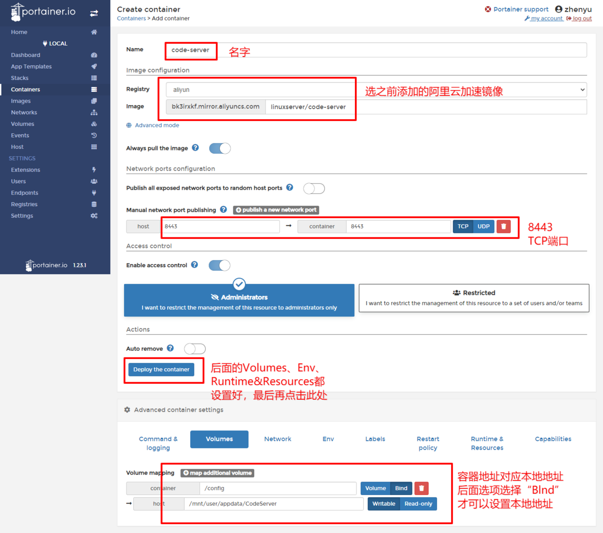Select Restricted access option
Viewport: 603px width, 533px height.
point(474,298)
